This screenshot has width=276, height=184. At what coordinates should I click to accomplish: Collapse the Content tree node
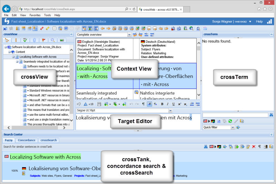pyautogui.click(x=10, y=52)
